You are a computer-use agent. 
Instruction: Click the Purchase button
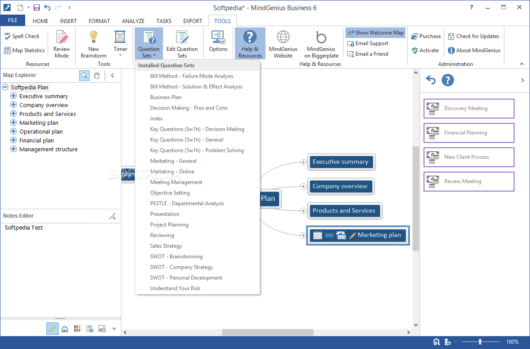[426, 36]
